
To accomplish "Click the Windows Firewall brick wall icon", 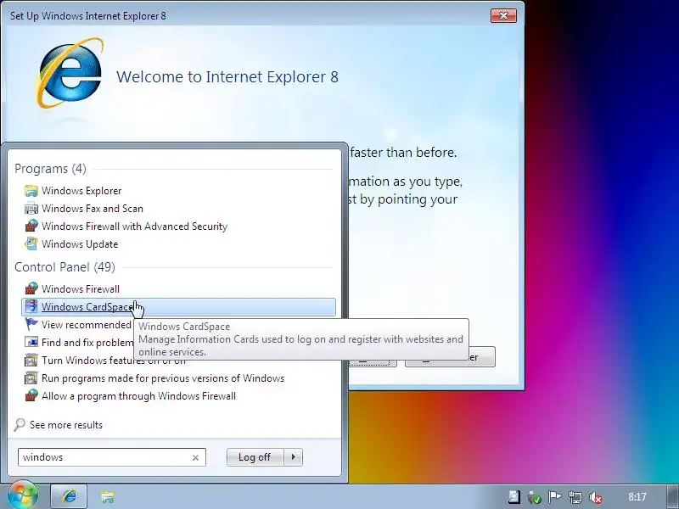I will coord(31,288).
